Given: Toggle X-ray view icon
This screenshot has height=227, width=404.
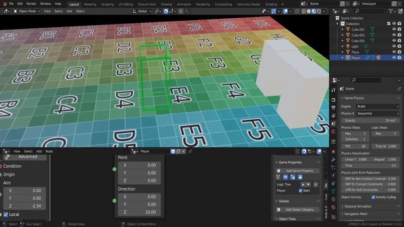Looking at the screenshot, I should [x=297, y=11].
